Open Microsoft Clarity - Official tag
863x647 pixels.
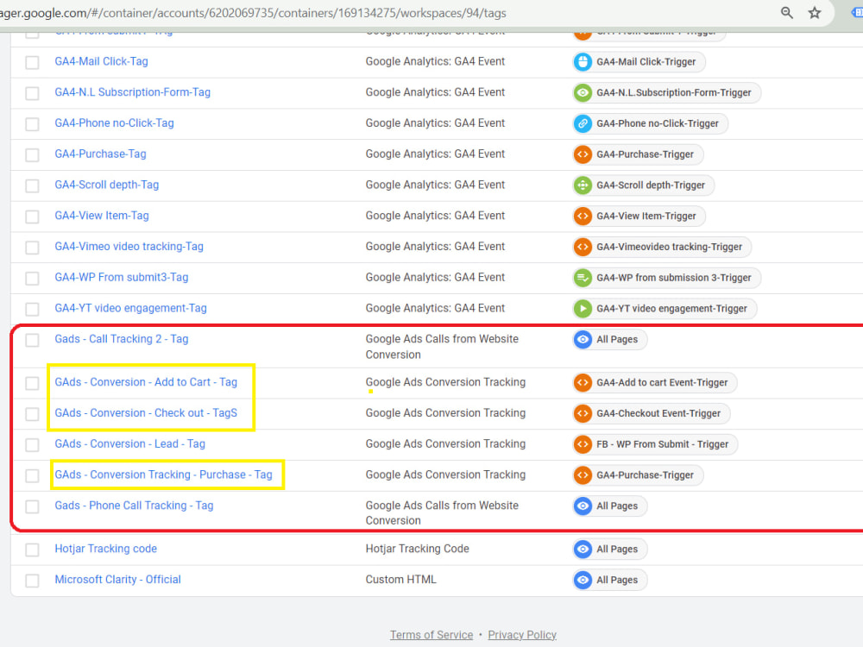tap(117, 579)
